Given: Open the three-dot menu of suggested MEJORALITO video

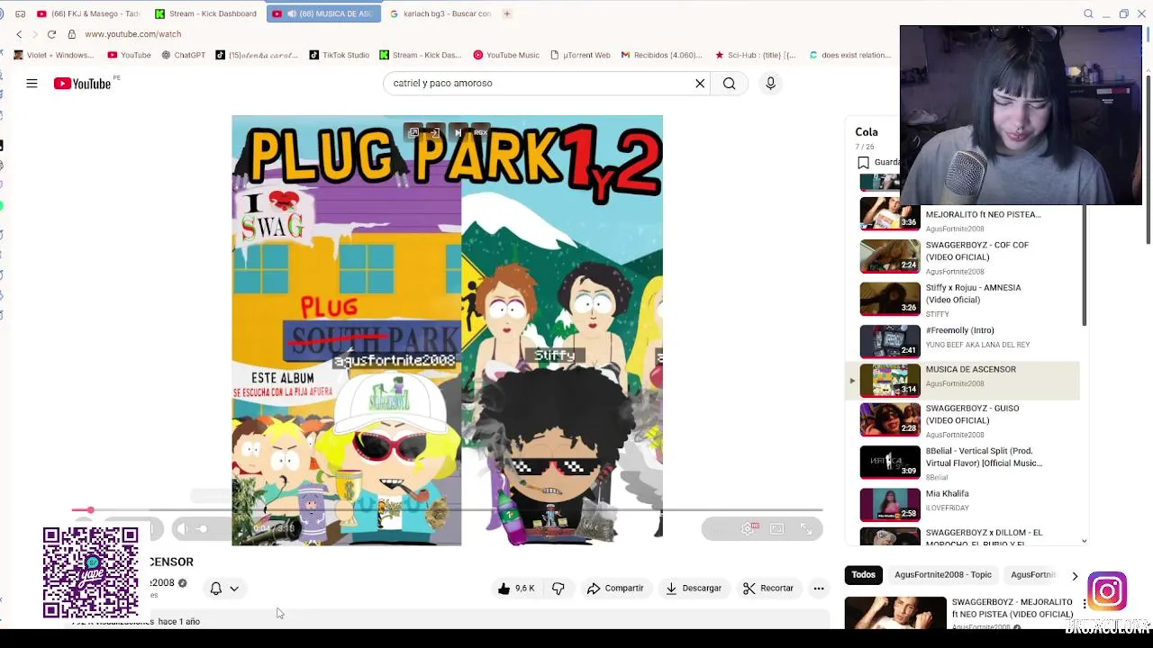Looking at the screenshot, I should pos(1084,603).
